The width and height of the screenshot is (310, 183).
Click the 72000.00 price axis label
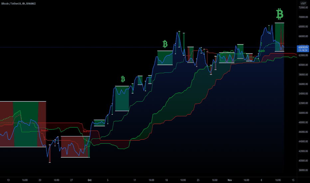pyautogui.click(x=303, y=8)
